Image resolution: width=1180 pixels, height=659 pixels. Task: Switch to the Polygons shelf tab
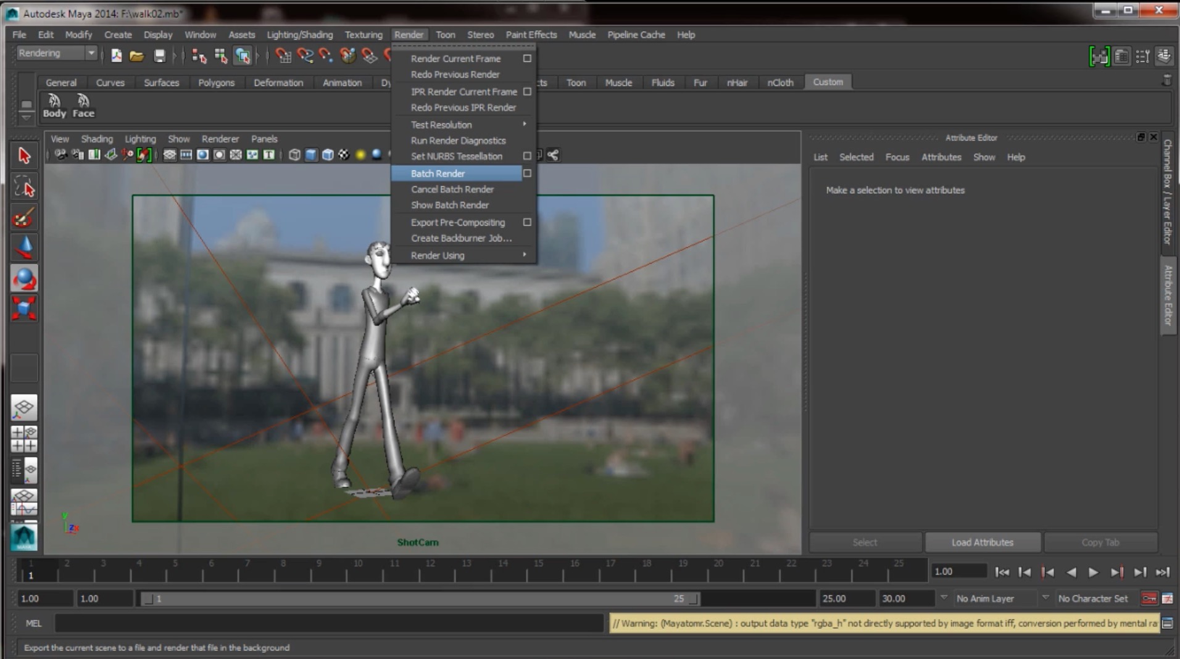(216, 83)
